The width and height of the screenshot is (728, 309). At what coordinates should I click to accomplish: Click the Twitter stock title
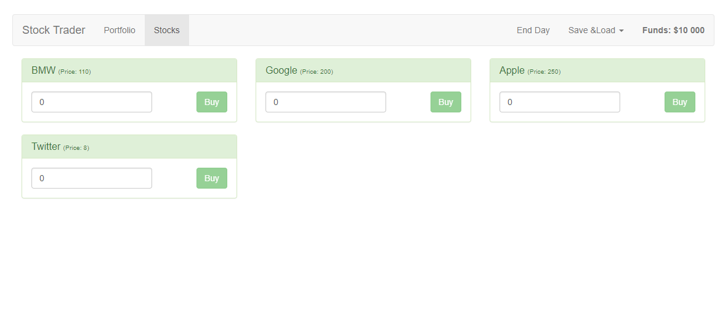[x=46, y=147]
